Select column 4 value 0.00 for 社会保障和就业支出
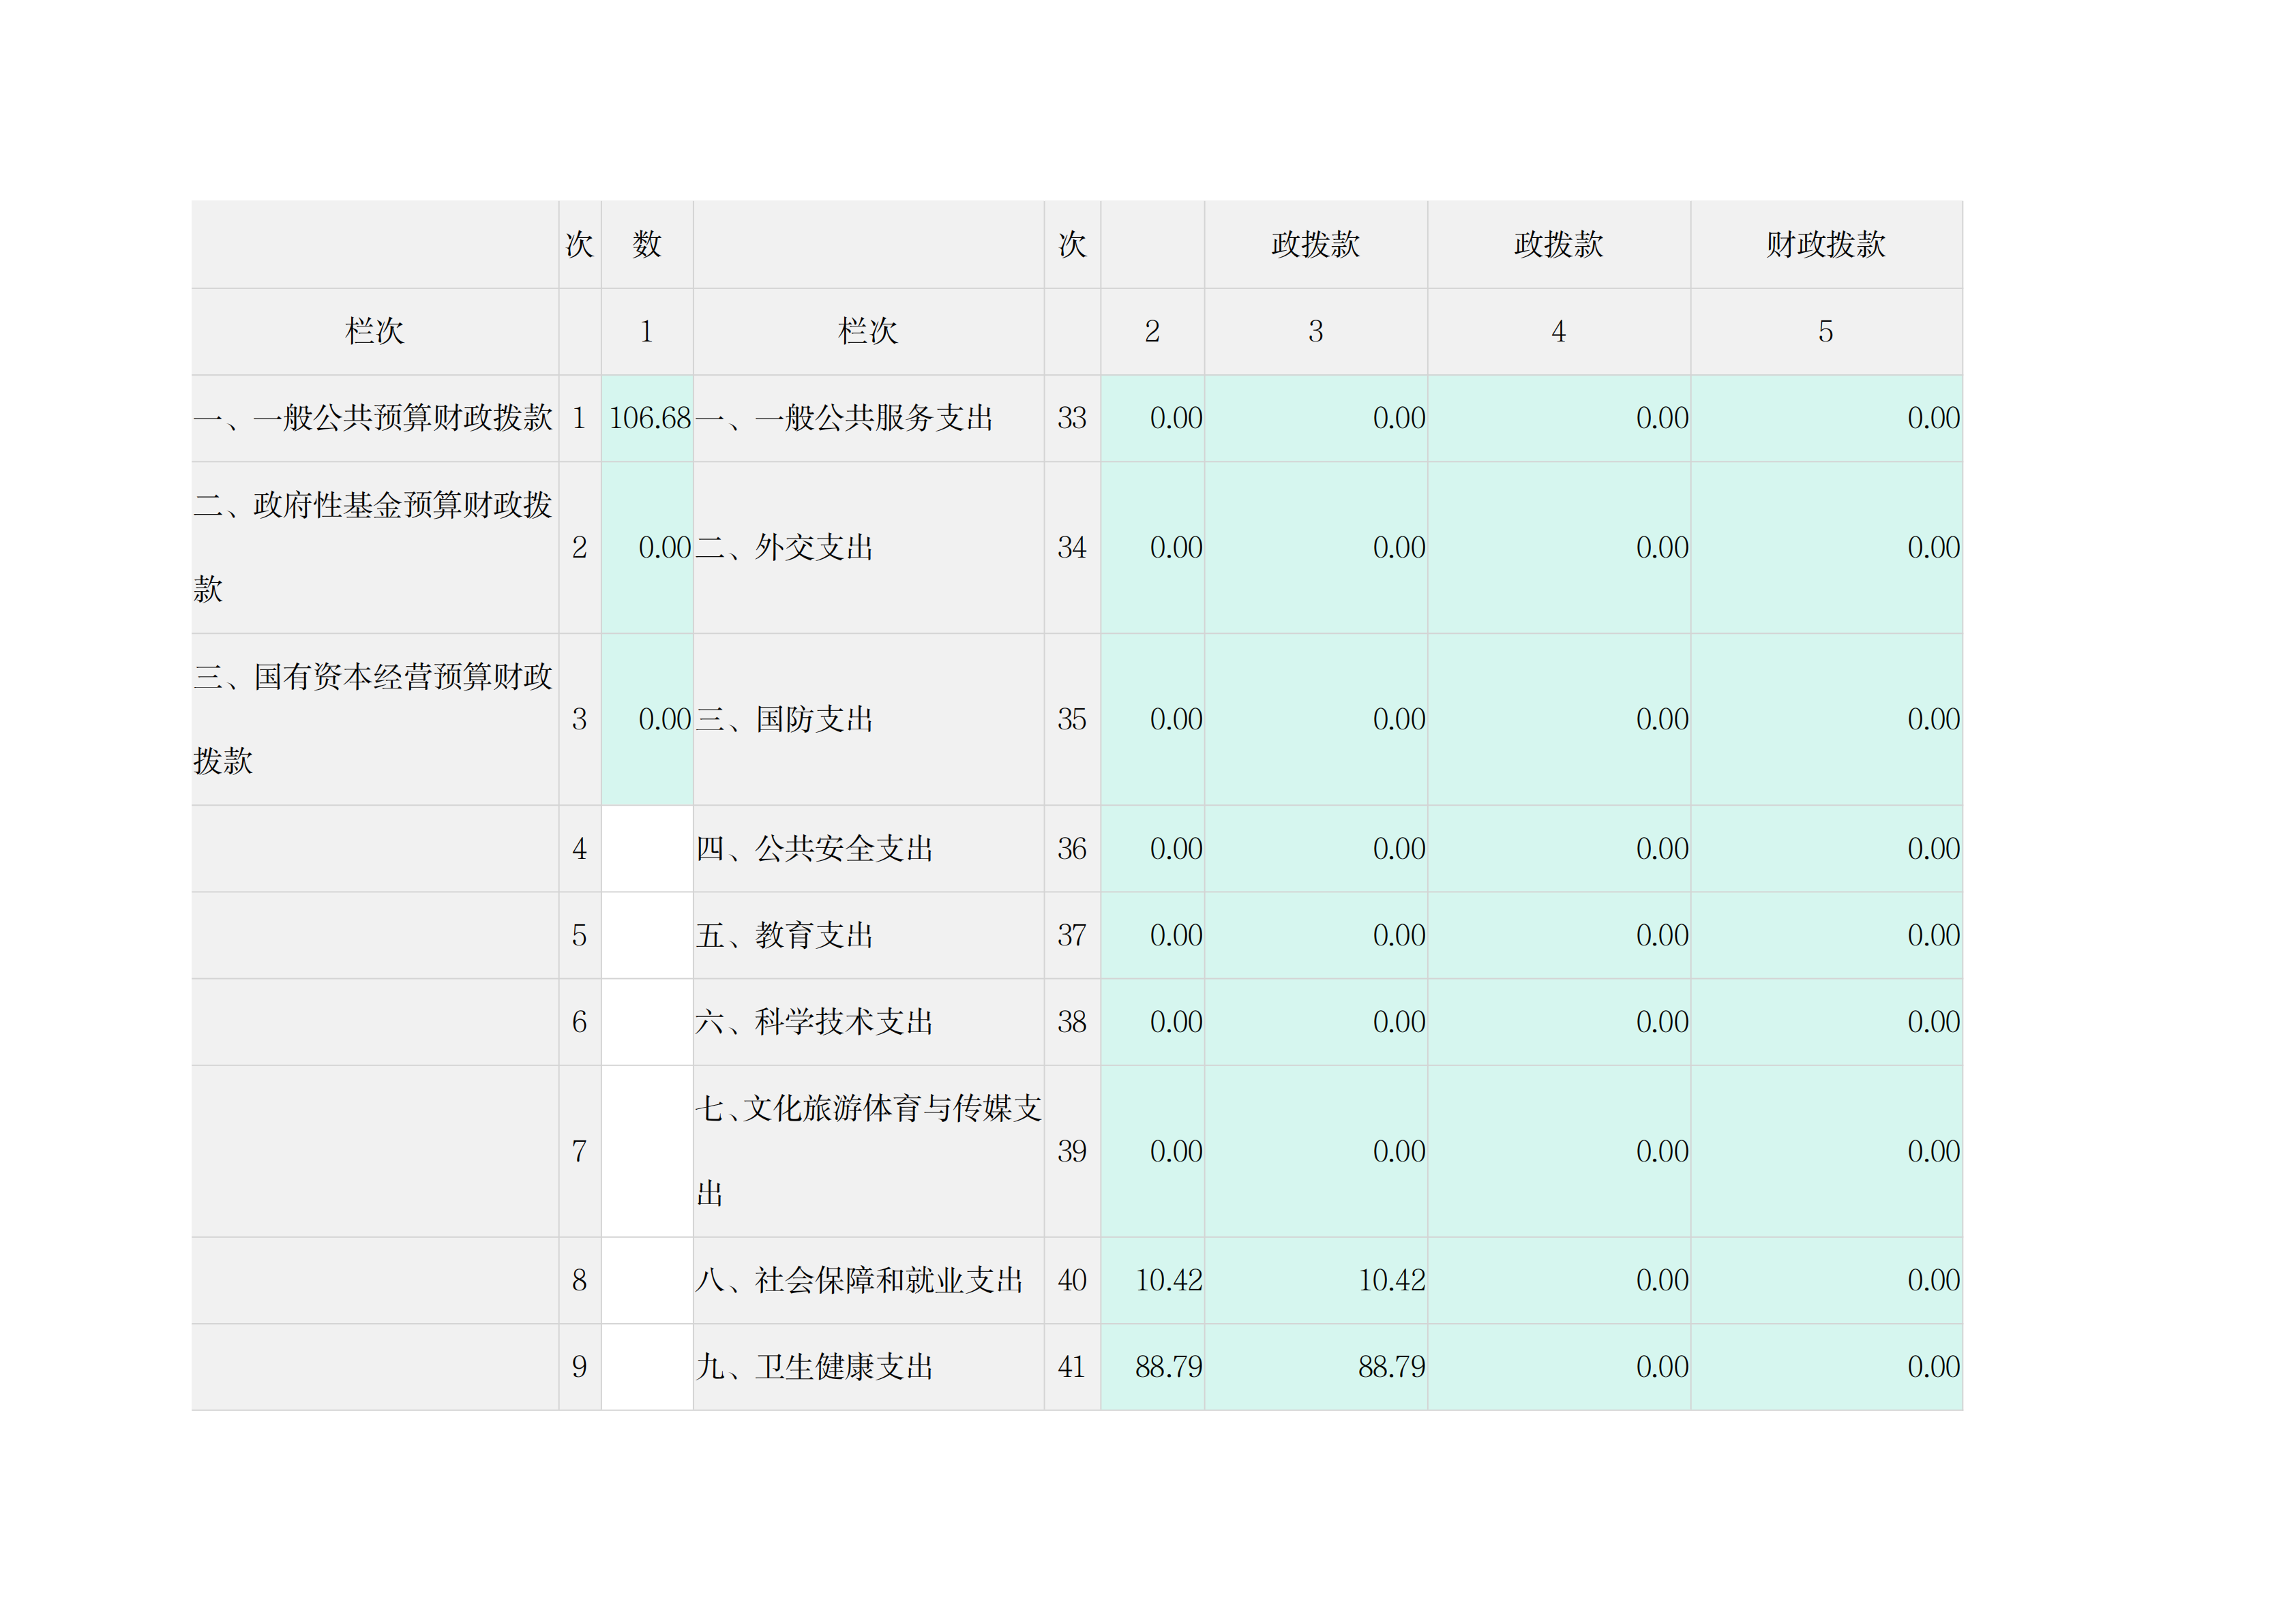Screen dimensions: 2296x1623 (x=1559, y=1280)
